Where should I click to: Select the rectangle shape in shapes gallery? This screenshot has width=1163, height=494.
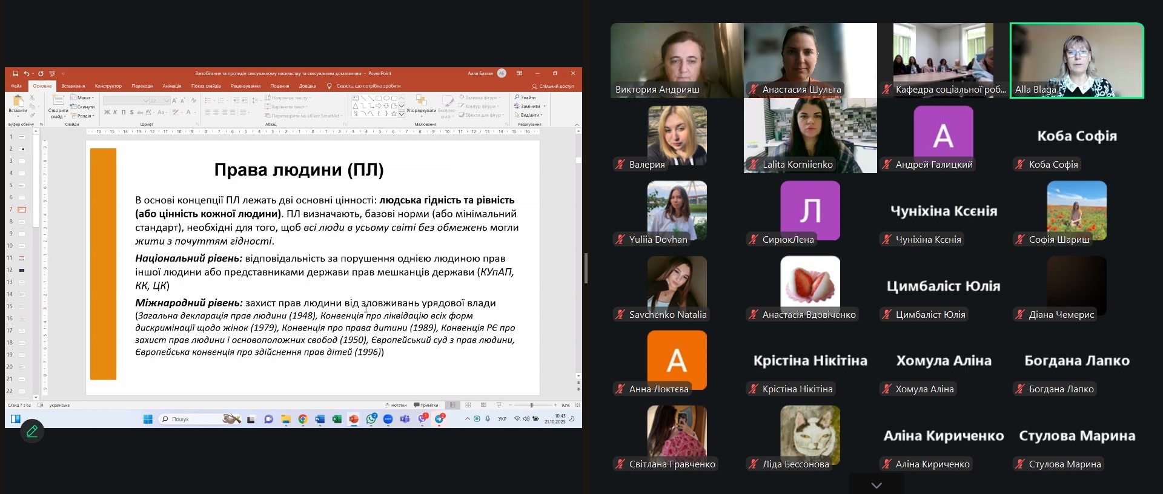pos(379,97)
